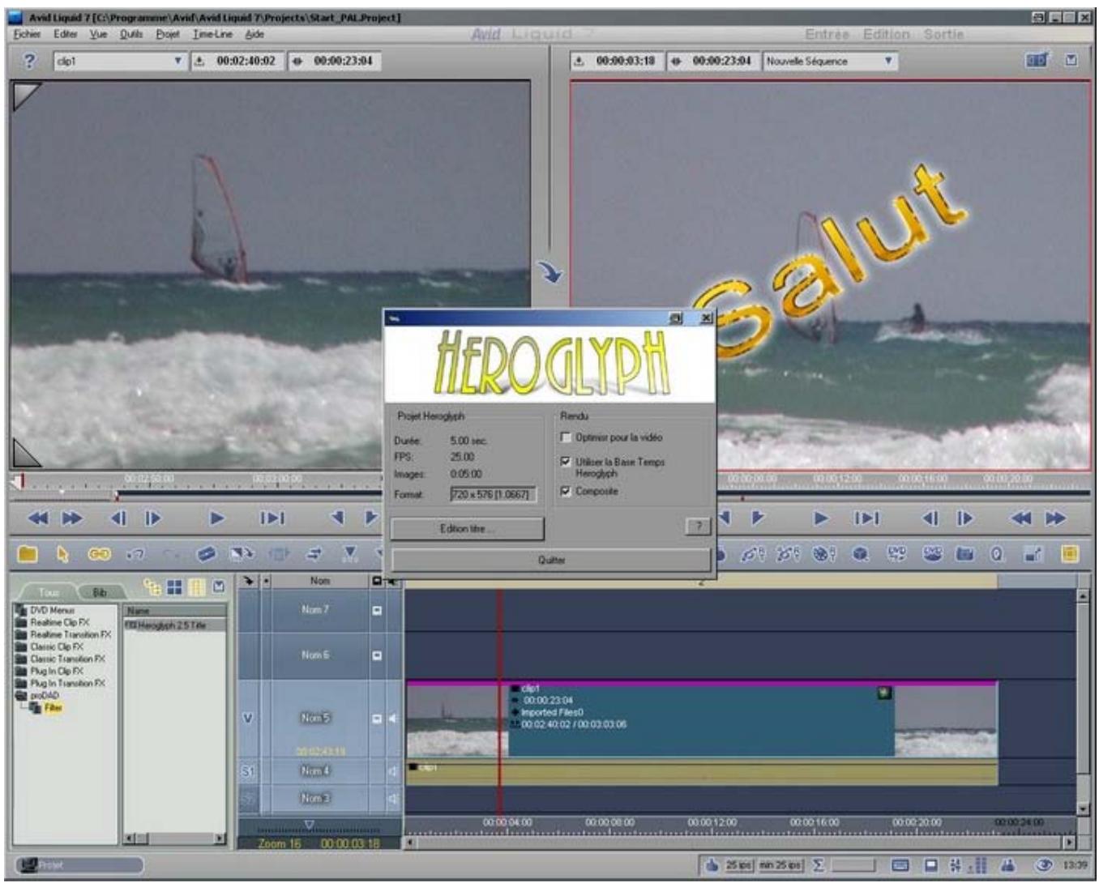Open the Editer menu

click(66, 34)
